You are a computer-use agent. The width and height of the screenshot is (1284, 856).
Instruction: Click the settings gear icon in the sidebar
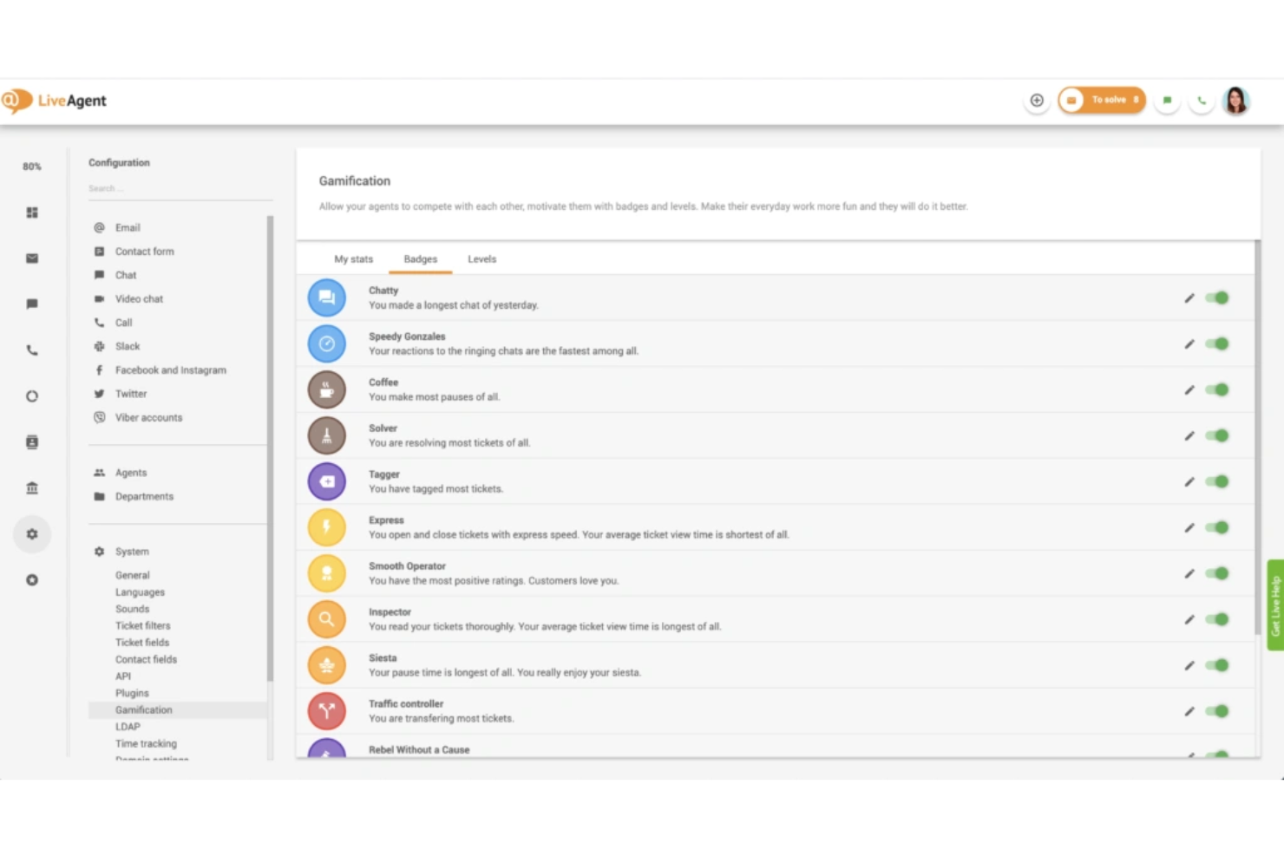click(x=32, y=534)
